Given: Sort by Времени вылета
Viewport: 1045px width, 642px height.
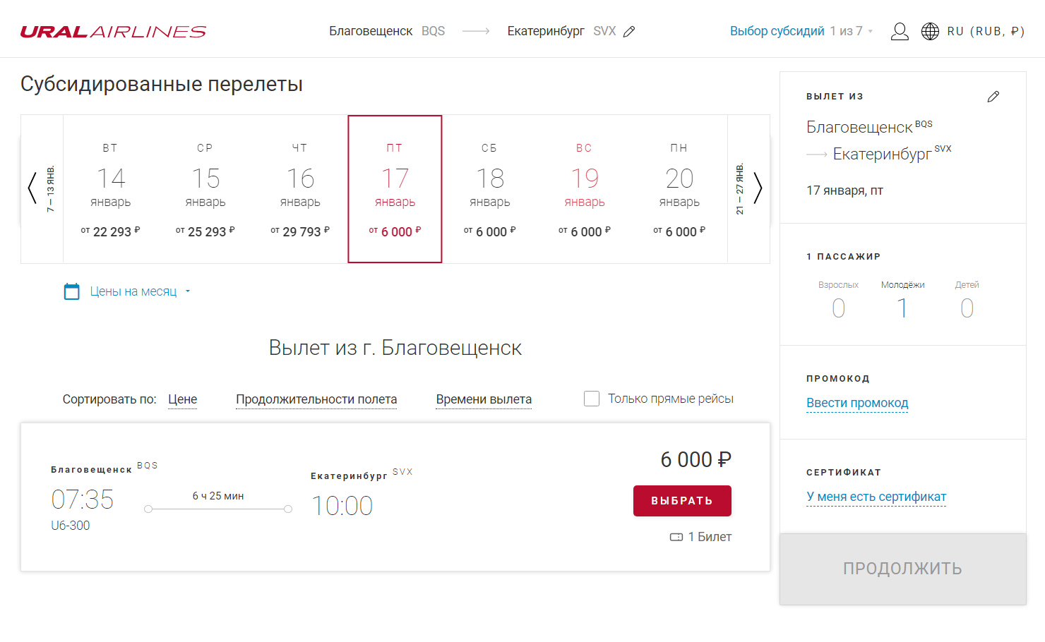Looking at the screenshot, I should click(x=484, y=399).
